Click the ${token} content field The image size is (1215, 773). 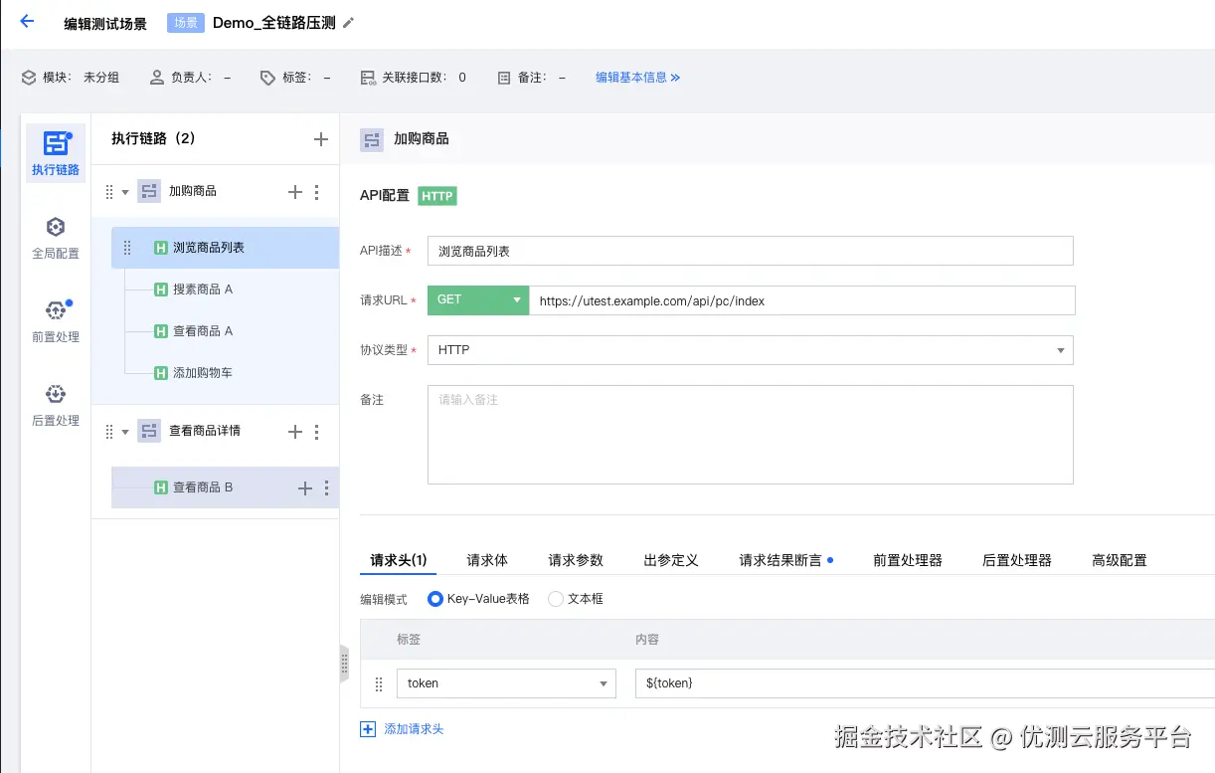[x=925, y=683]
